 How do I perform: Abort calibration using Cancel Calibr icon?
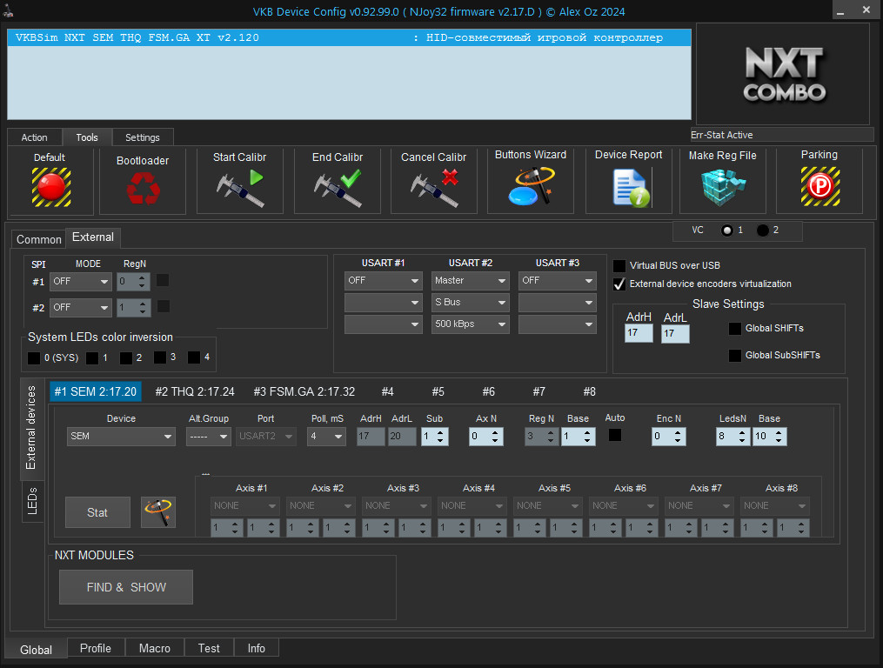tap(434, 188)
